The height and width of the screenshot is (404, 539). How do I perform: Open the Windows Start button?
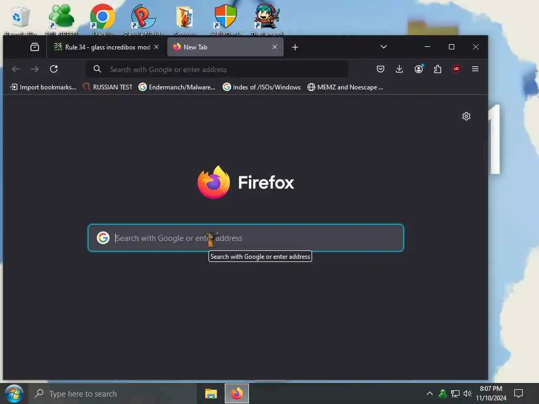pos(14,393)
